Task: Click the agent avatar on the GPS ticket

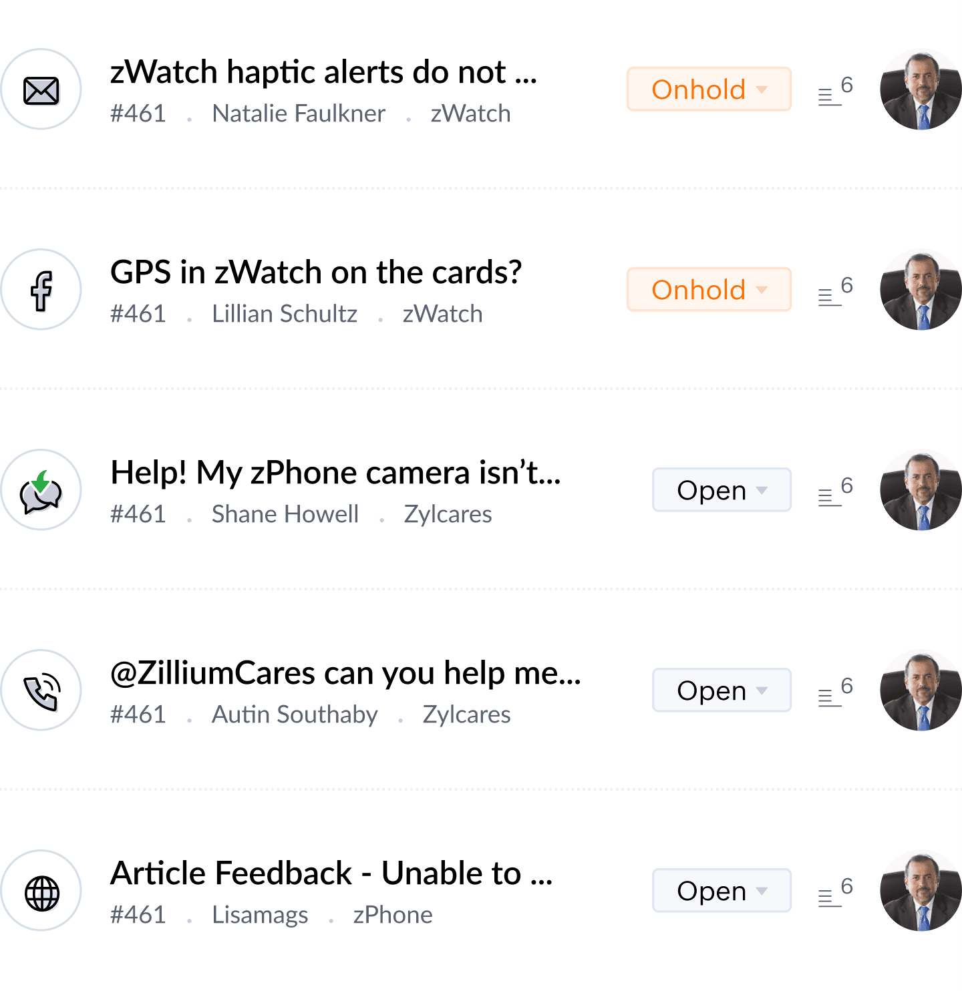Action: click(921, 290)
